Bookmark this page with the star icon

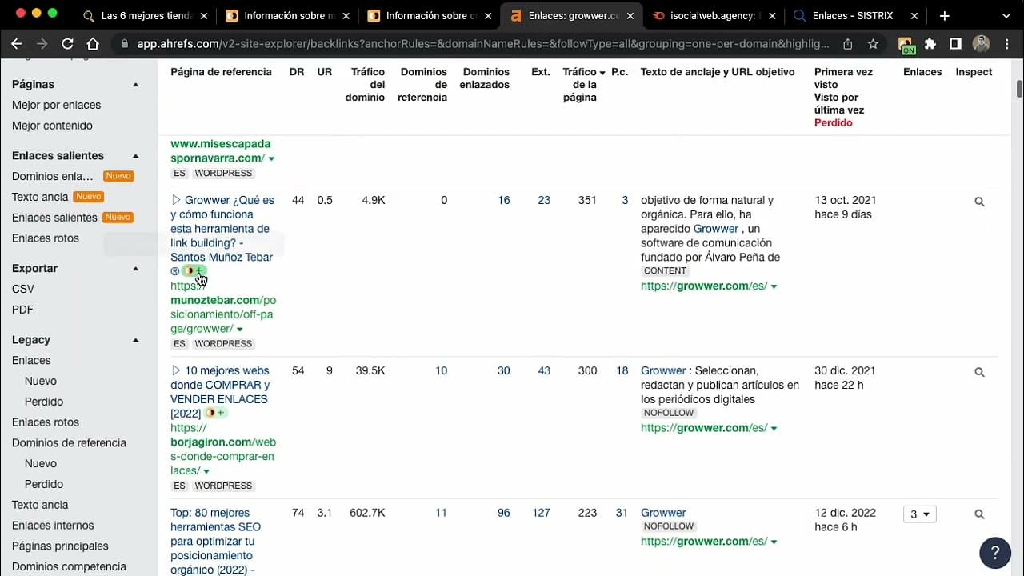coord(873,44)
